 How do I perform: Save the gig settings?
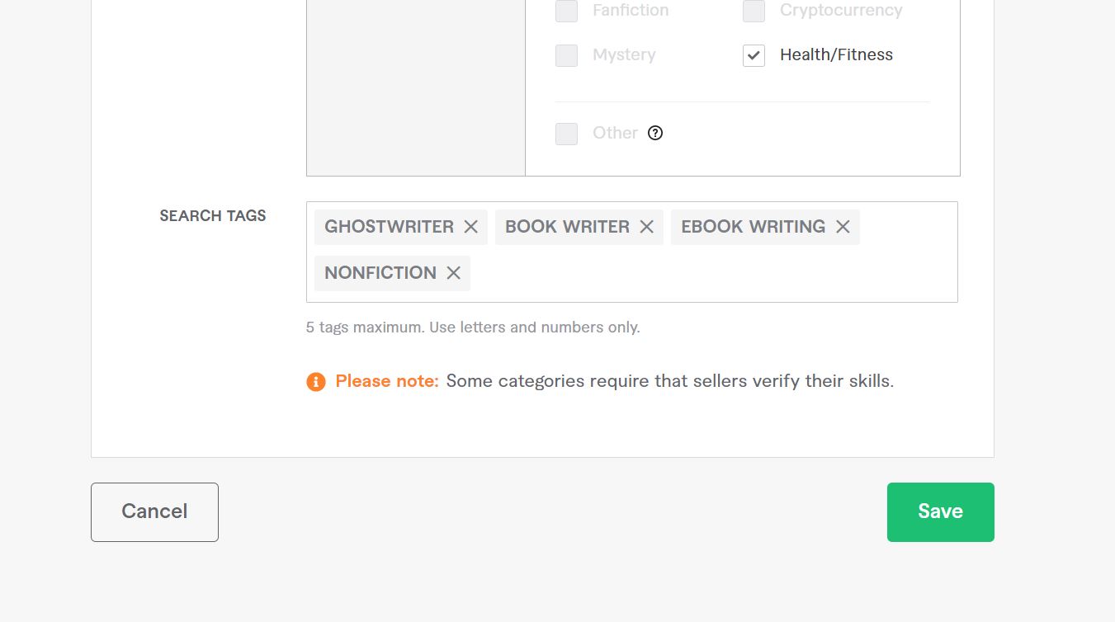pyautogui.click(x=941, y=512)
